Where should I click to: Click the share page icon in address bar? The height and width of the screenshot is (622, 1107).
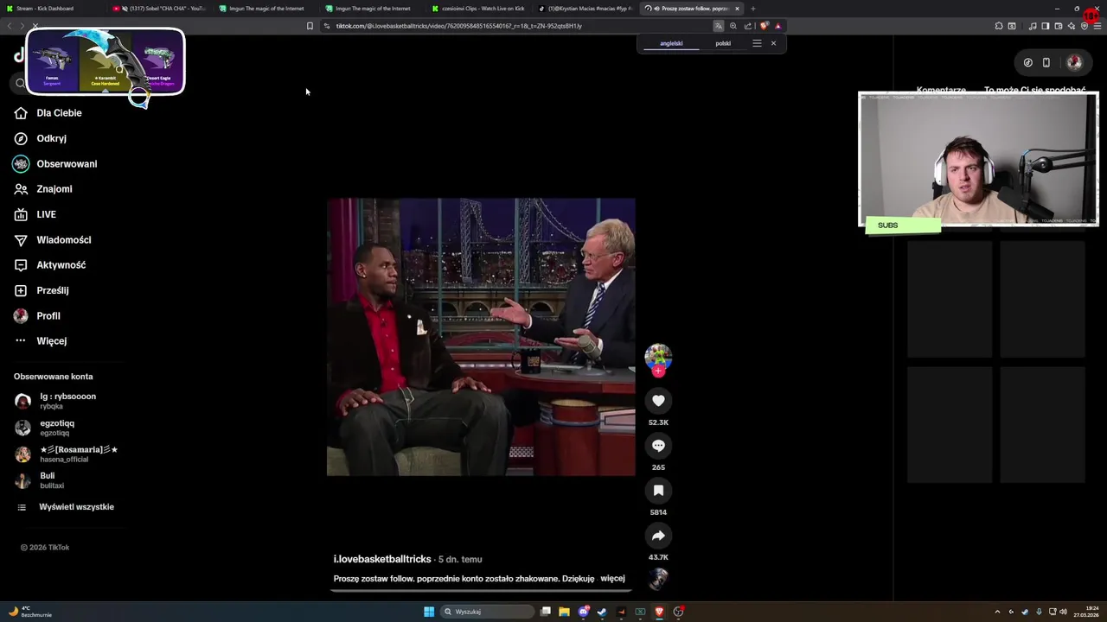point(748,26)
